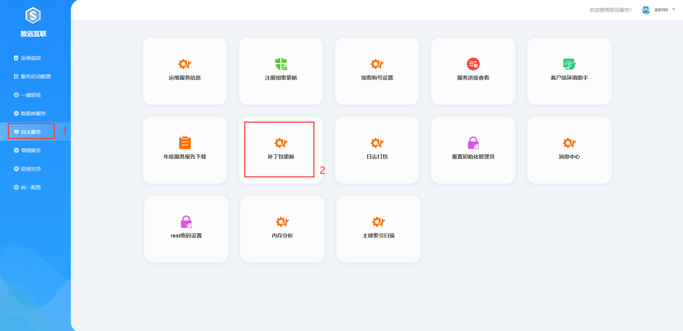Click the 数据库服务 sidebar icon

click(16, 113)
